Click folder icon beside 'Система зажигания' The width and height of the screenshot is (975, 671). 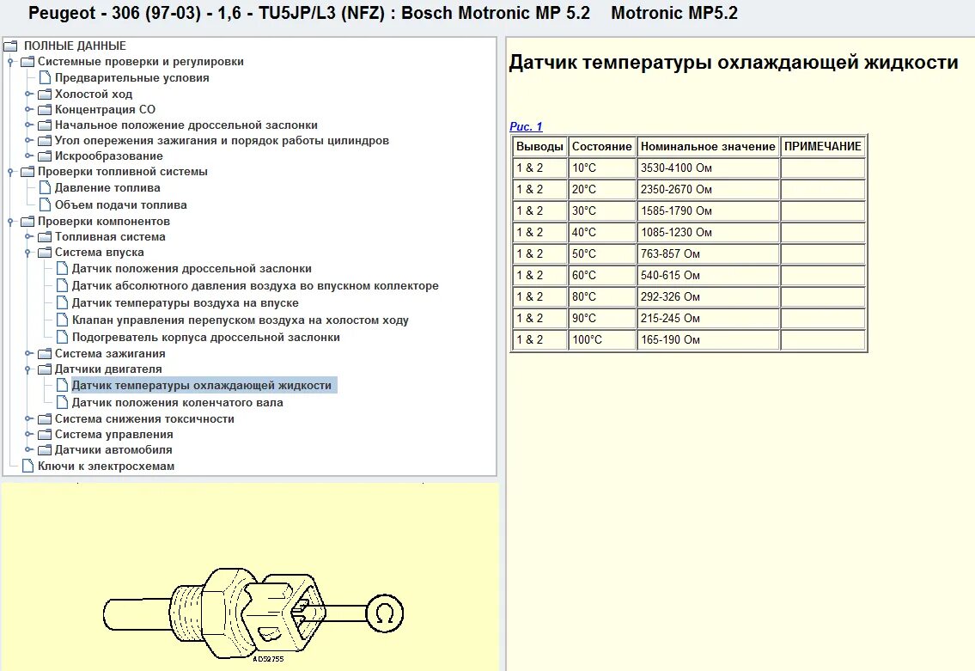44,353
